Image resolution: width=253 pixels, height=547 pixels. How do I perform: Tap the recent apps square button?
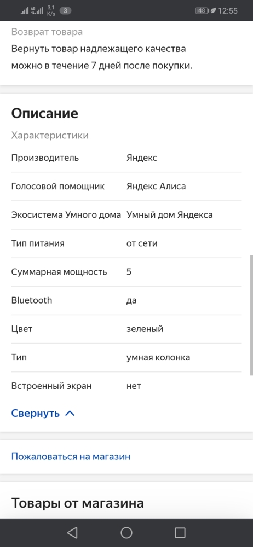tap(180, 532)
